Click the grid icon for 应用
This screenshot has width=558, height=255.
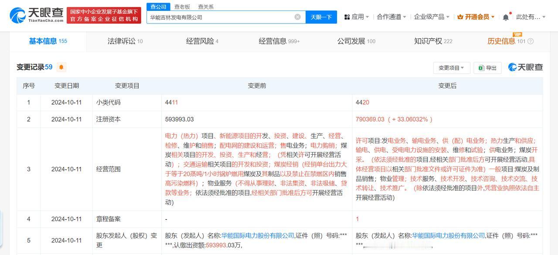pyautogui.click(x=347, y=17)
